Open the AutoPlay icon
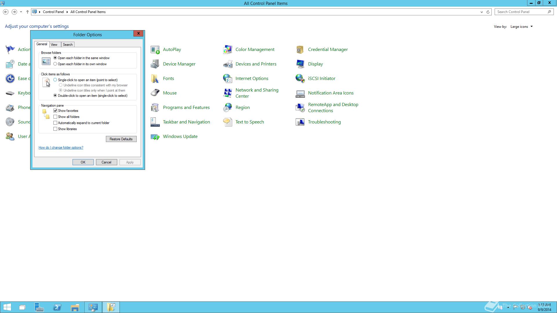 [155, 50]
